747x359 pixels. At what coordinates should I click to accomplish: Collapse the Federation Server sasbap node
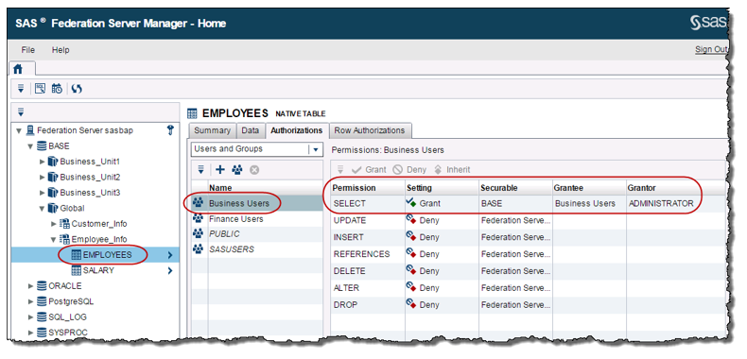[19, 130]
